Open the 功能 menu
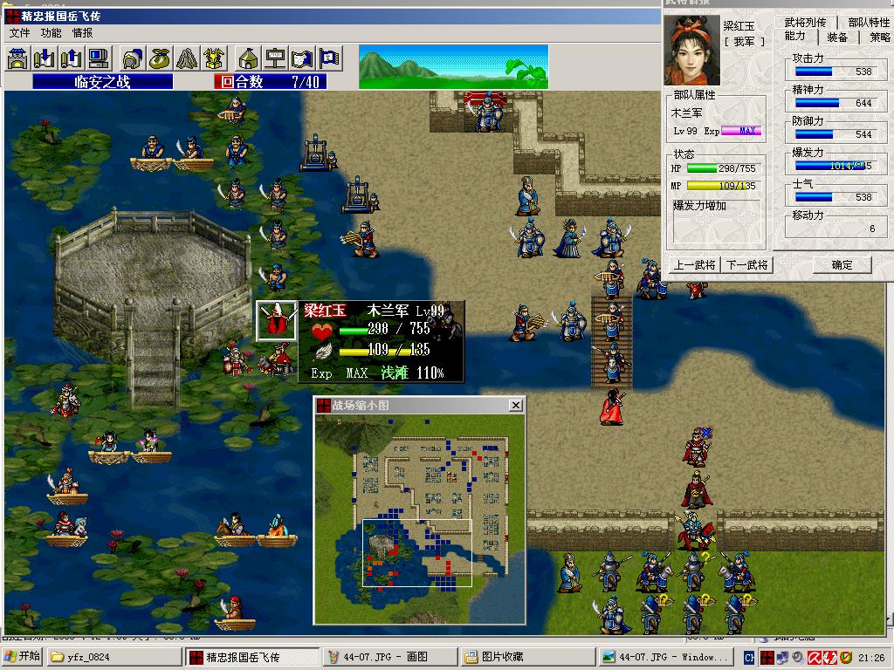The width and height of the screenshot is (894, 670). (x=51, y=33)
